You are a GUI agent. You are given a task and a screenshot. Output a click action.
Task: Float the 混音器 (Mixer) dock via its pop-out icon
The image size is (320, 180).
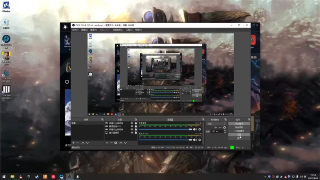point(203,120)
